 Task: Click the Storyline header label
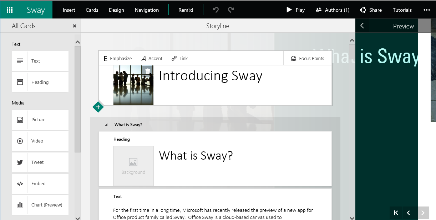point(218,26)
